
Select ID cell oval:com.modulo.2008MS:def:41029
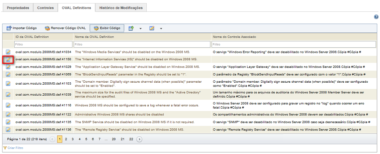(43, 67)
